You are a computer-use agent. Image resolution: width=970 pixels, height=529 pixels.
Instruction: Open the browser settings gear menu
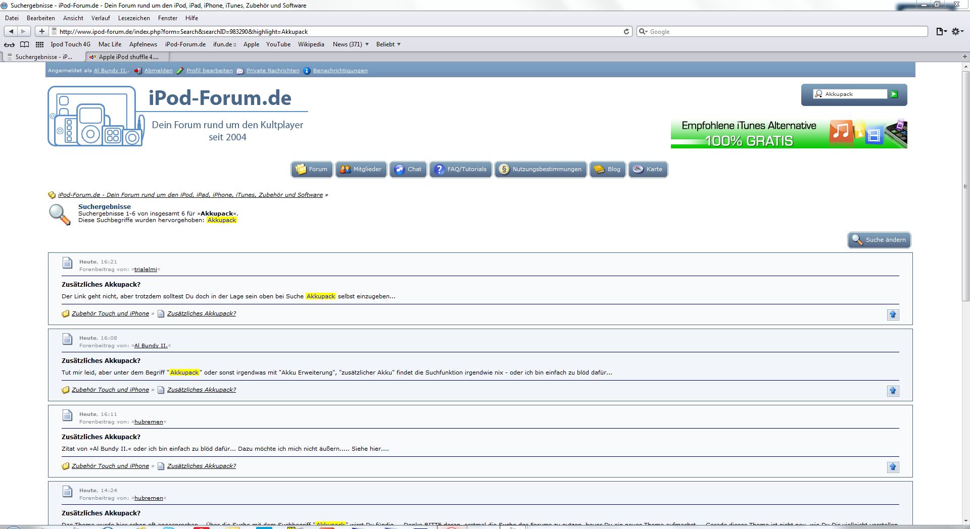[957, 31]
